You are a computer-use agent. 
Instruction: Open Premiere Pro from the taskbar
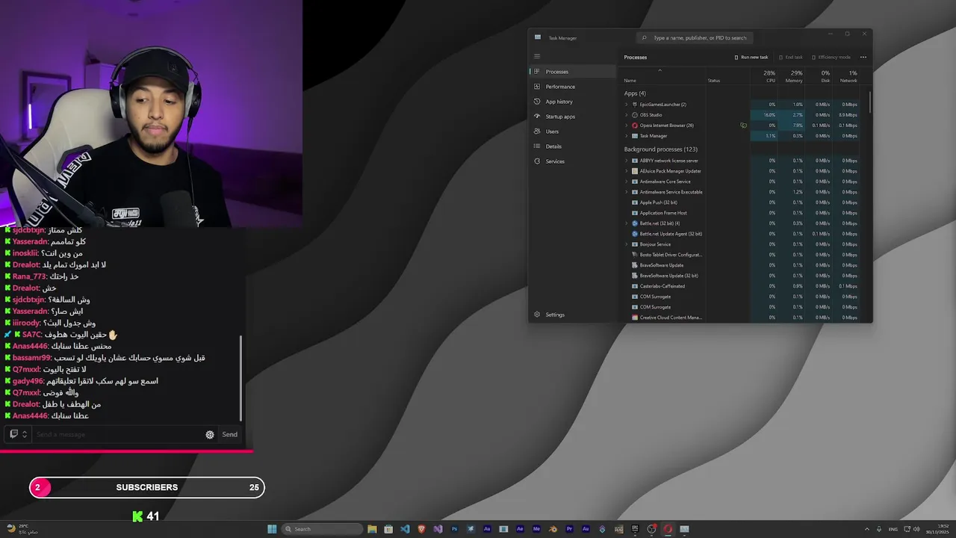(569, 529)
